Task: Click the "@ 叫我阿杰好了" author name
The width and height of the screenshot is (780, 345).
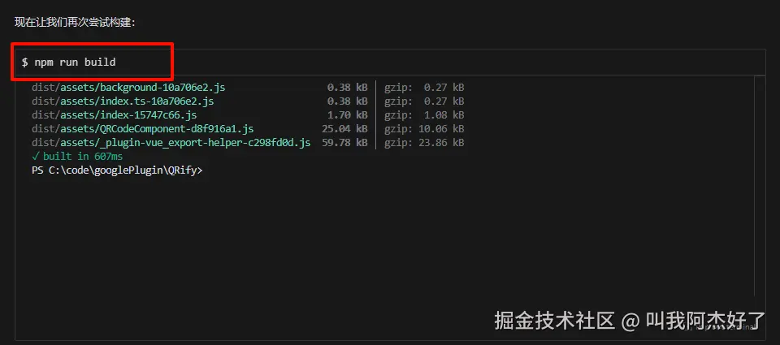Action: point(695,321)
